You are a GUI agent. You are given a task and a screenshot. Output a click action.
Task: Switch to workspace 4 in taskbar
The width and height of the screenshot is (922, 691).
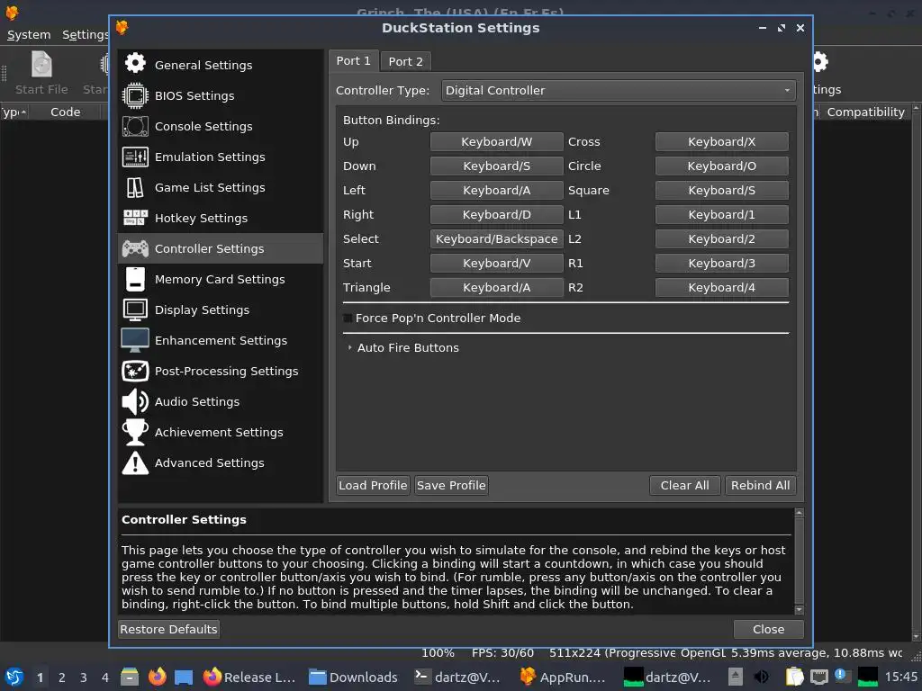105,678
